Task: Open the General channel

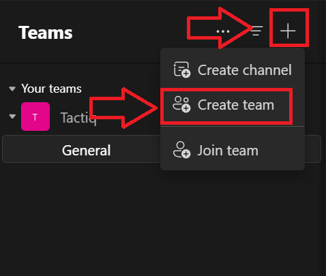Action: click(x=162, y=149)
